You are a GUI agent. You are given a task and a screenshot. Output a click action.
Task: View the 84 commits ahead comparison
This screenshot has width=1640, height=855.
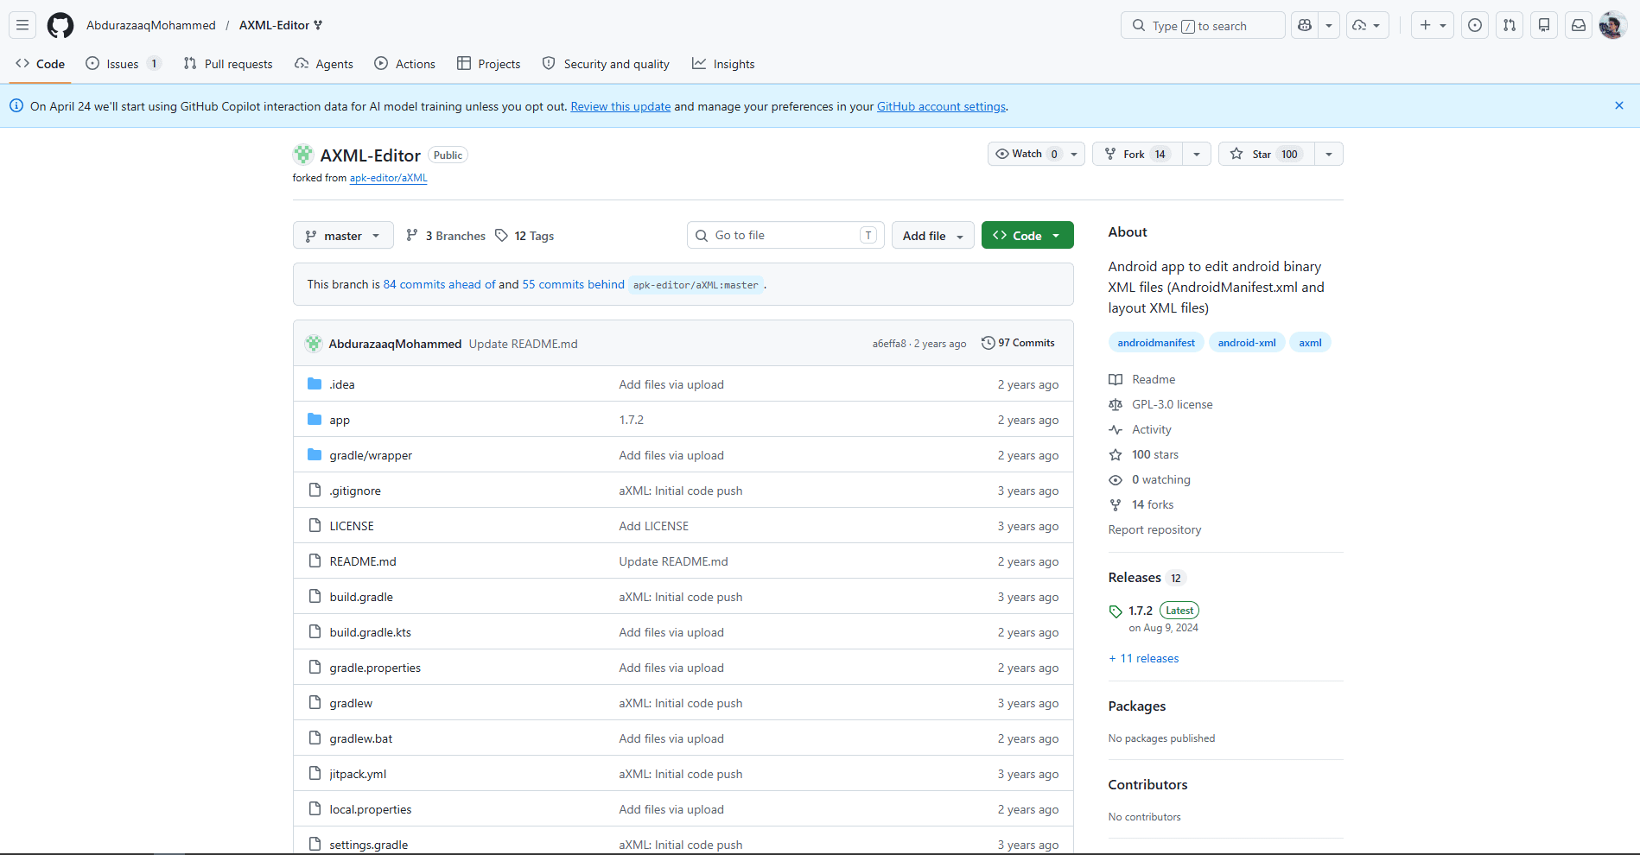[x=439, y=284]
